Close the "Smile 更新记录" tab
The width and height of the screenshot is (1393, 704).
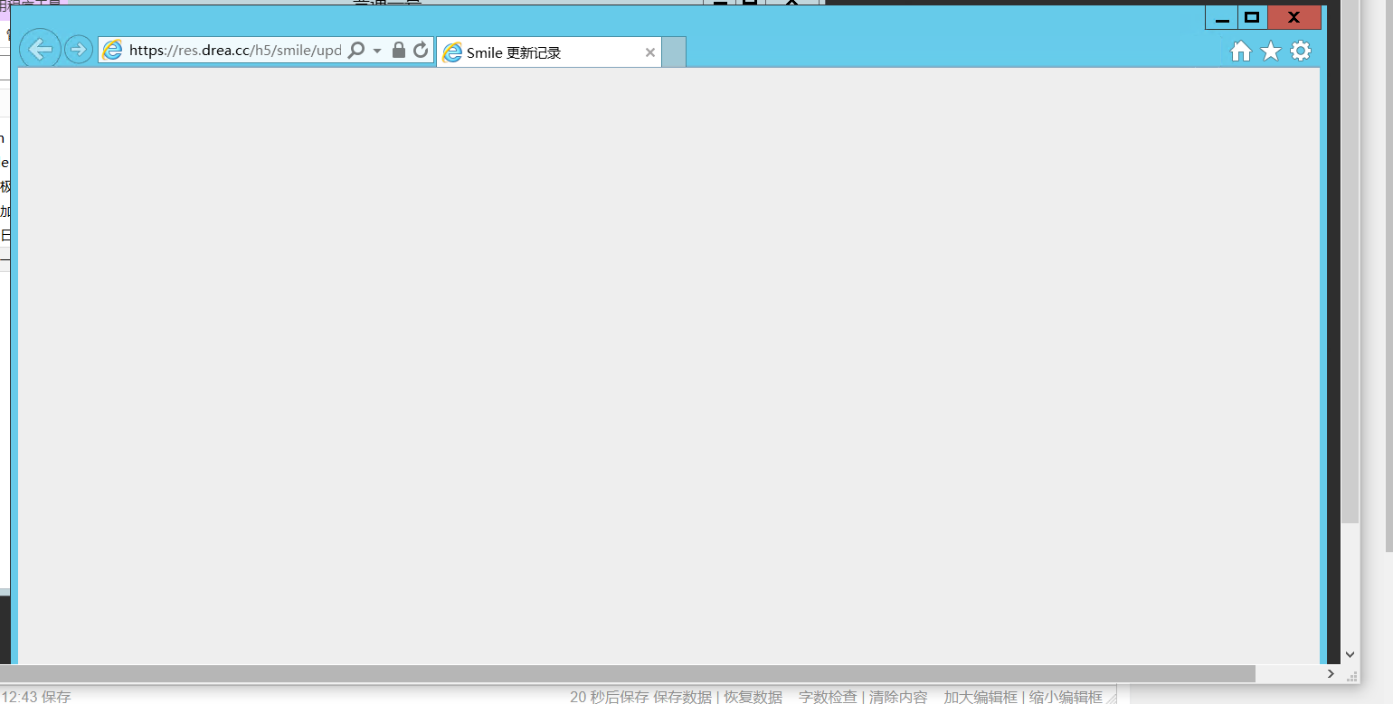pos(649,52)
